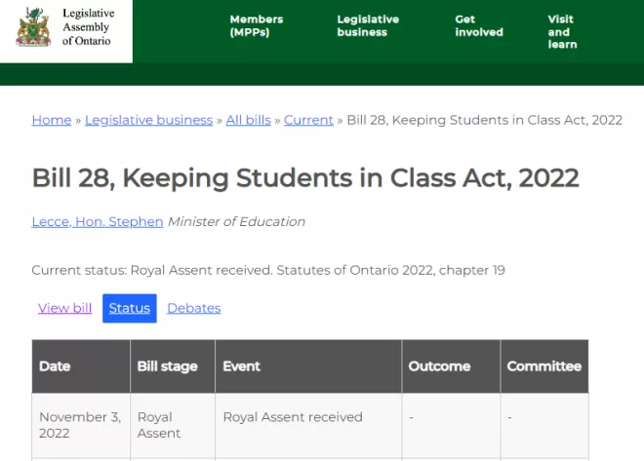Open the Visit and learn menu
This screenshot has height=461, width=644.
562,31
